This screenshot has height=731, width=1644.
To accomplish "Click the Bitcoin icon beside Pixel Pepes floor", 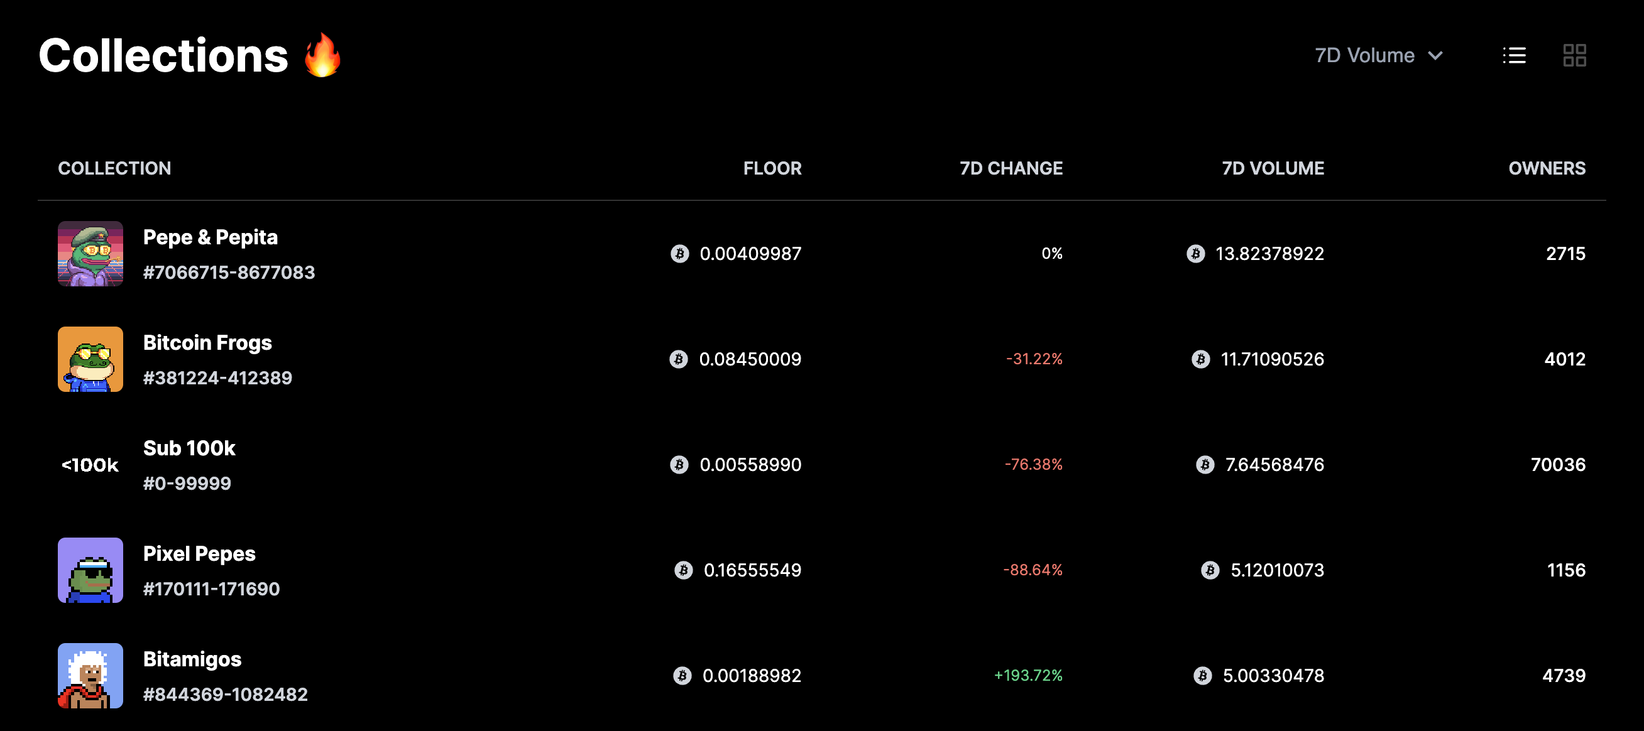I will pyautogui.click(x=683, y=570).
